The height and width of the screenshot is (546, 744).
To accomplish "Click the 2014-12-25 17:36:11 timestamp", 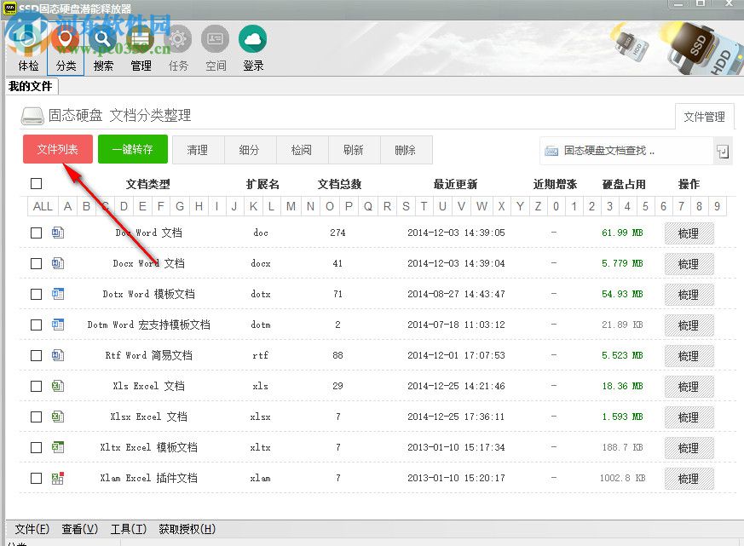I will tap(456, 417).
